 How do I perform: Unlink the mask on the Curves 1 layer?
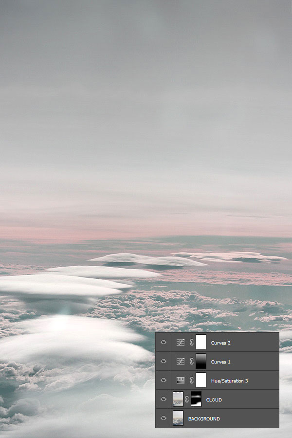click(x=191, y=362)
